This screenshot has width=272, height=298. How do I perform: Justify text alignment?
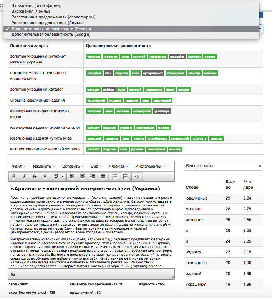click(103, 176)
